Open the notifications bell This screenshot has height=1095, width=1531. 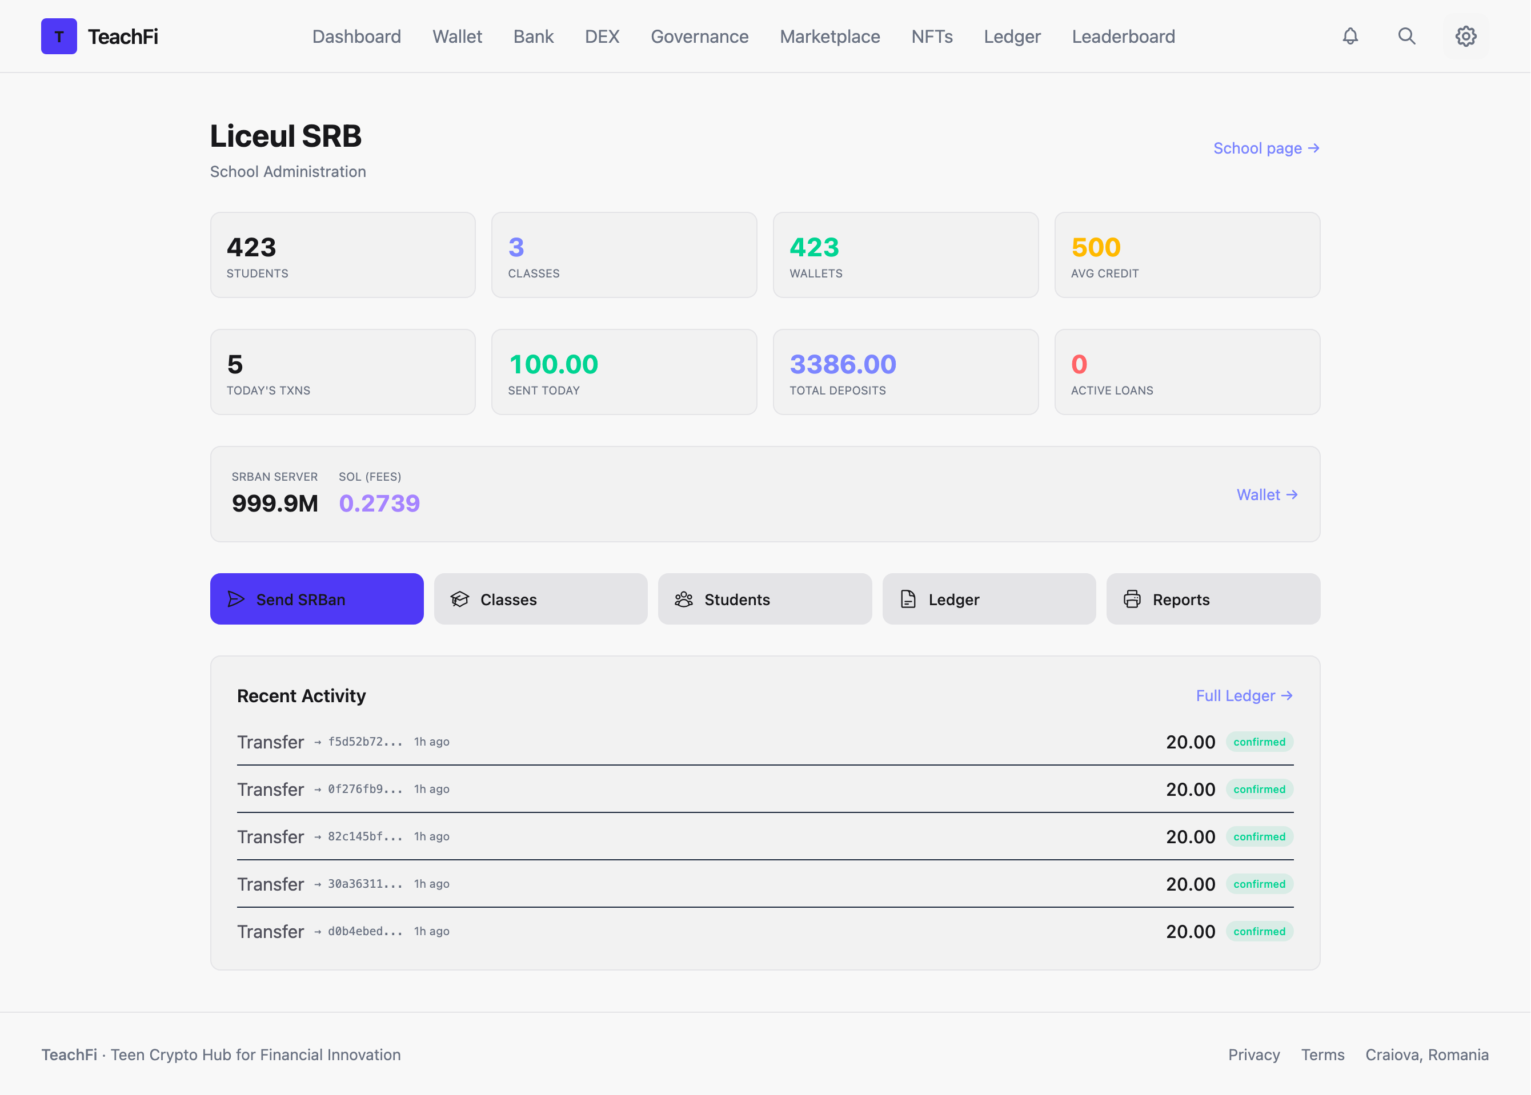click(1350, 37)
